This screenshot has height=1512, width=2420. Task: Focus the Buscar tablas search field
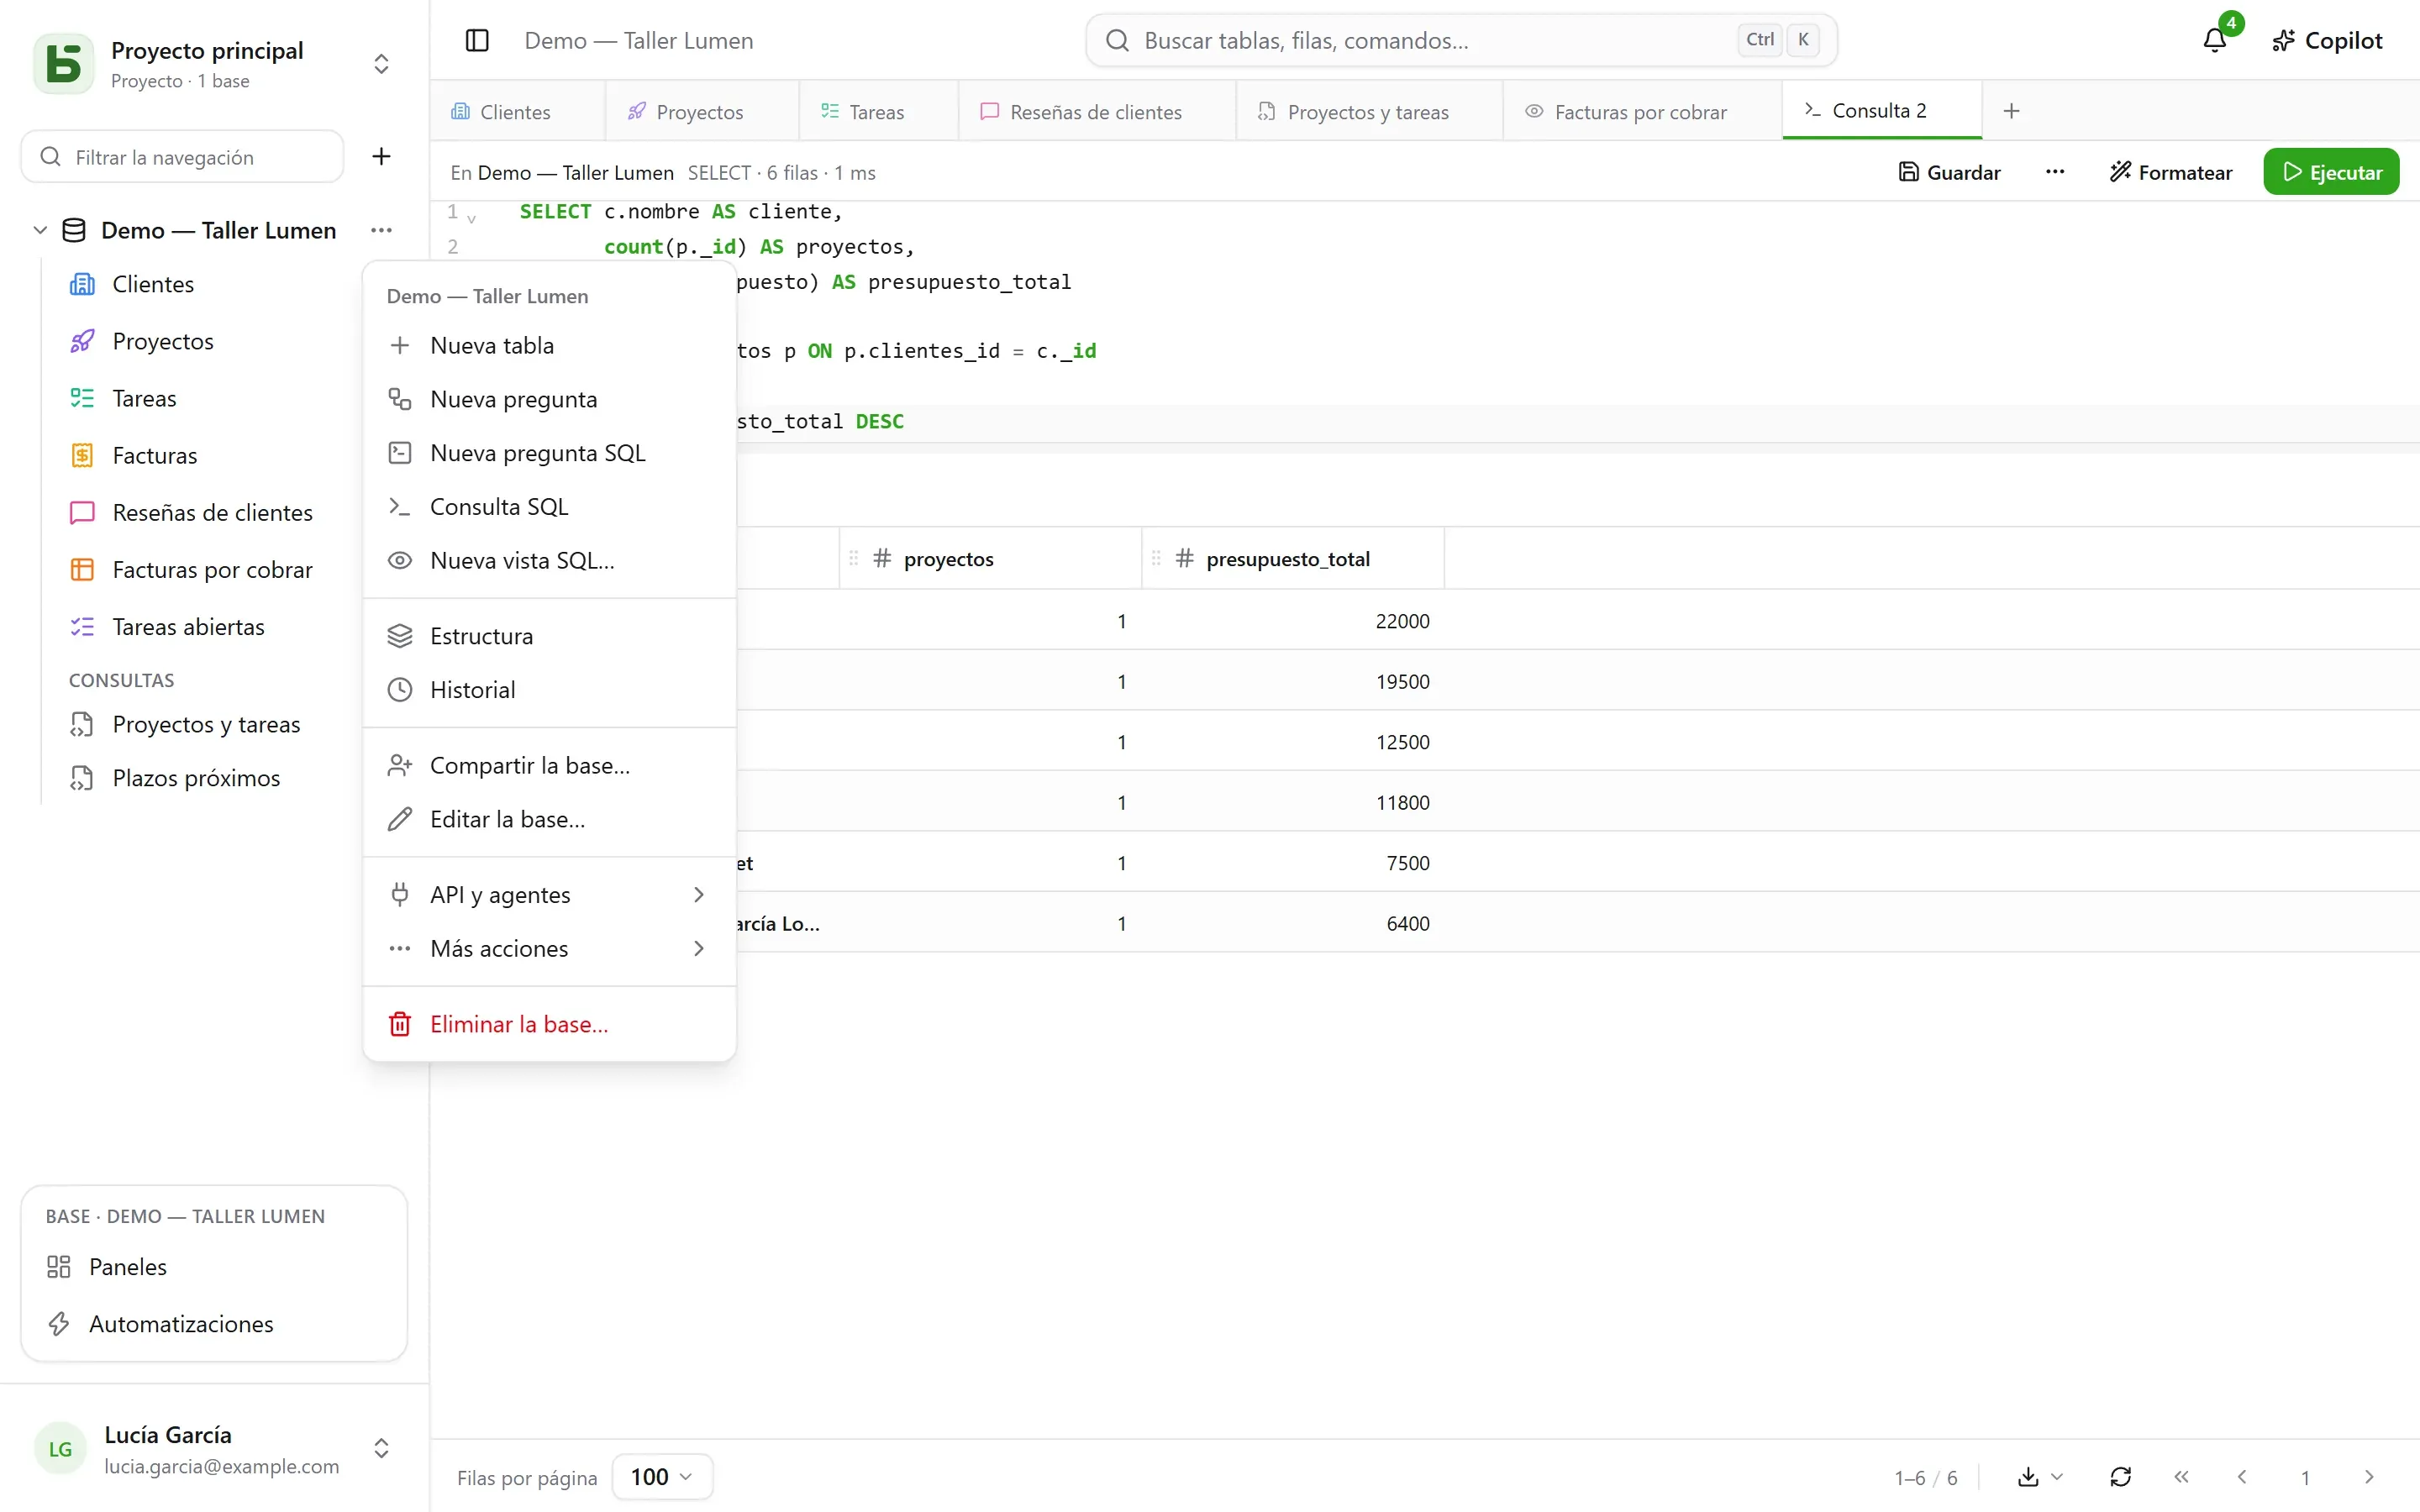pos(1461,41)
